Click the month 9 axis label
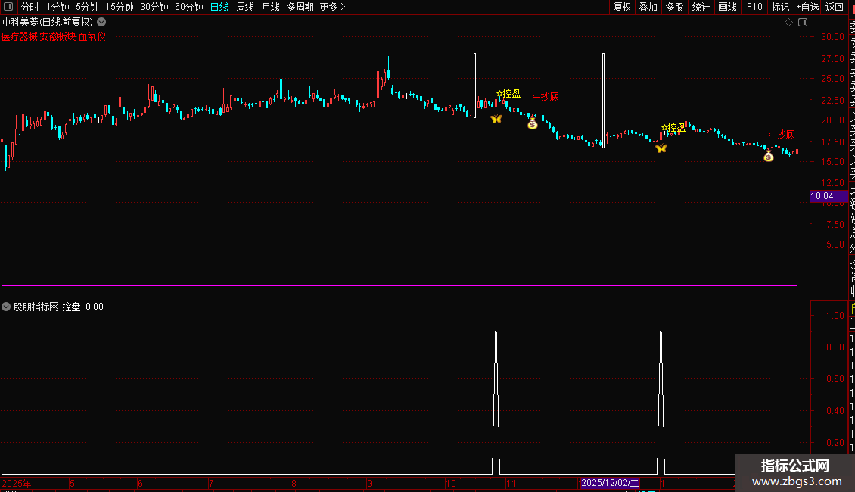The height and width of the screenshot is (492, 855). click(369, 483)
